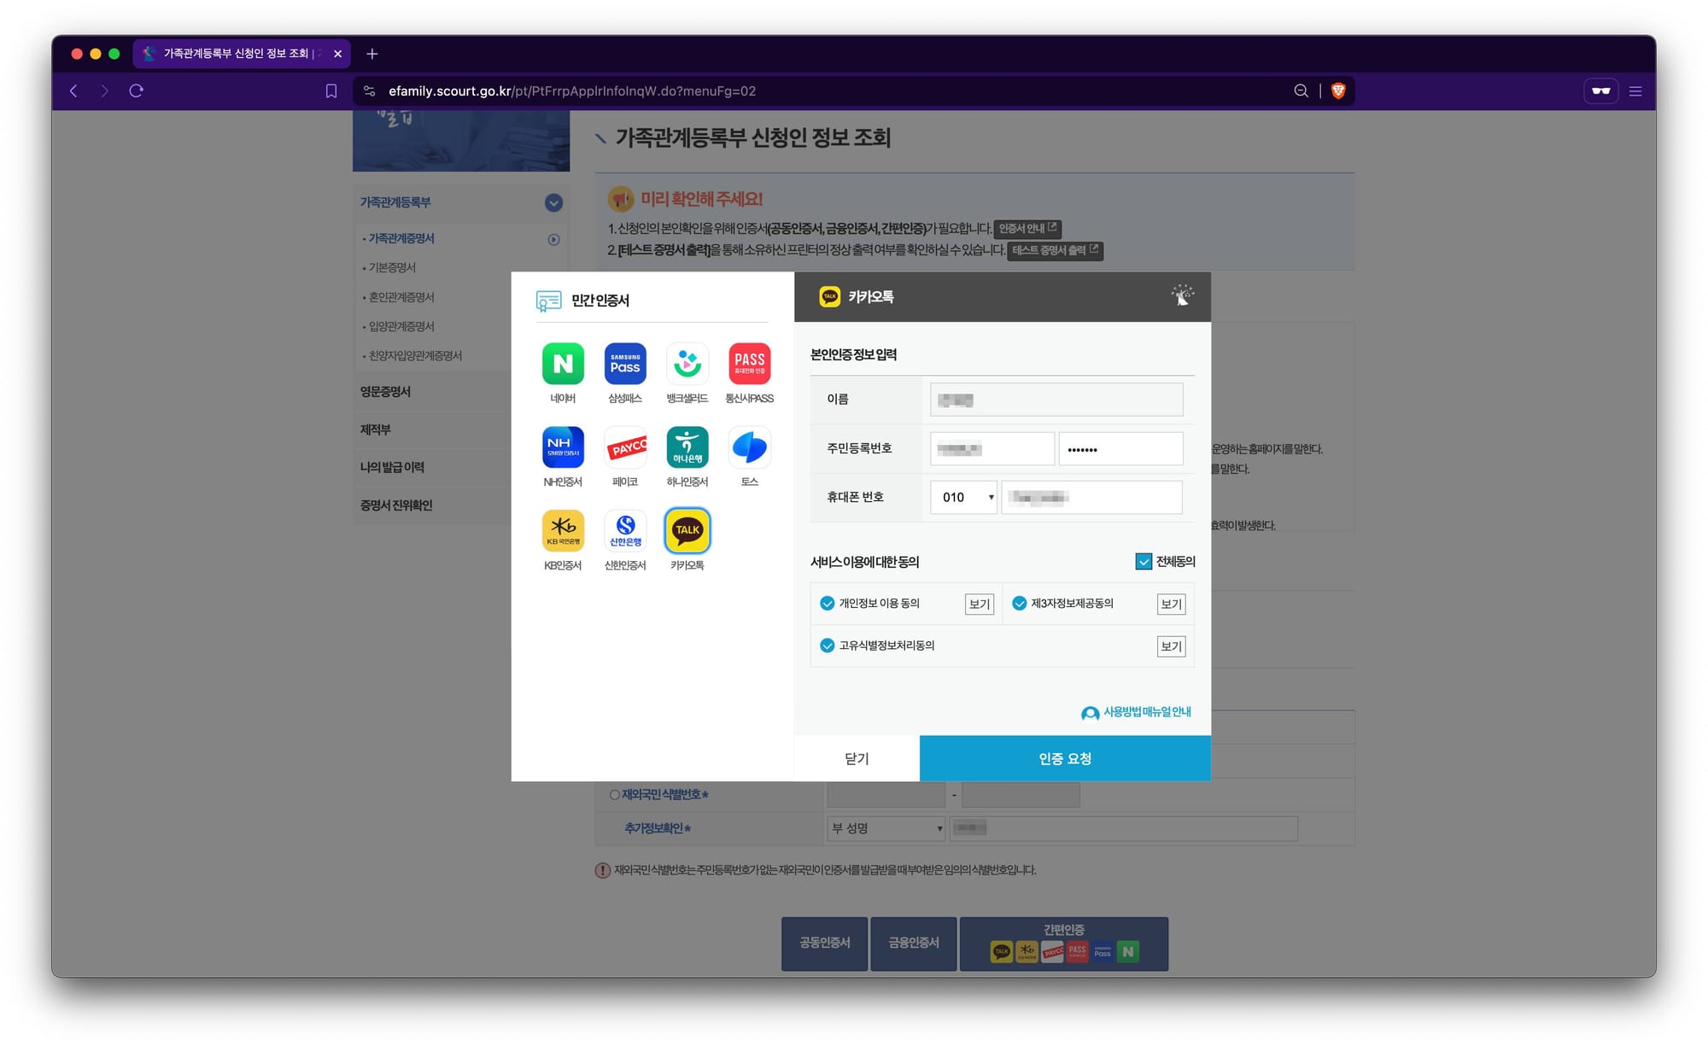
Task: Open 증명서 진위확인 sidebar menu
Action: pos(395,505)
